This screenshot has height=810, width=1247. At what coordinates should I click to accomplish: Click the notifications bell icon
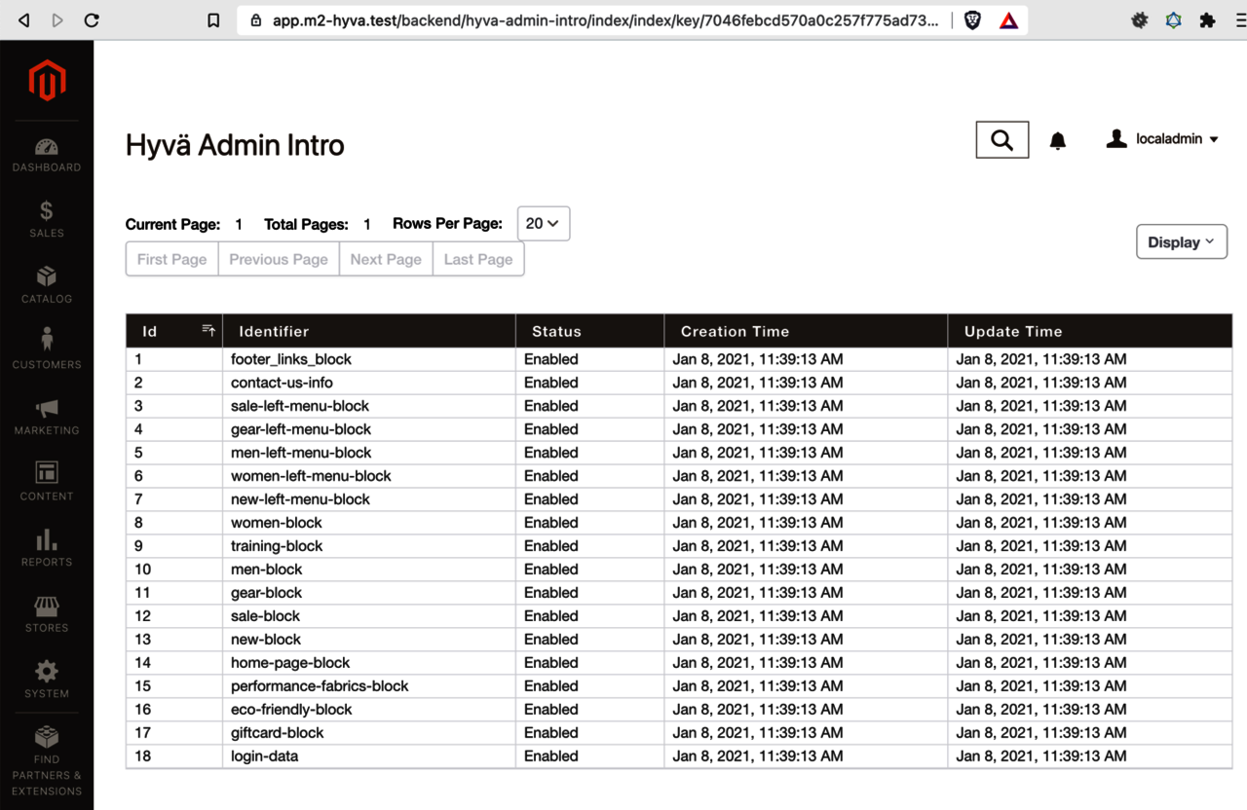coord(1057,141)
